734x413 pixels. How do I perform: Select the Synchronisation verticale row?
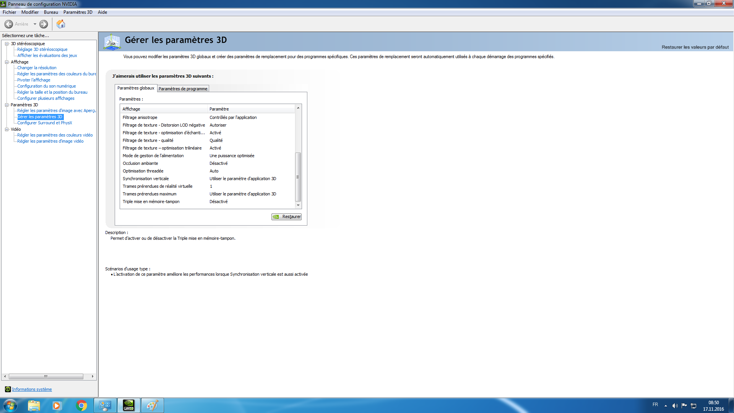(208, 179)
